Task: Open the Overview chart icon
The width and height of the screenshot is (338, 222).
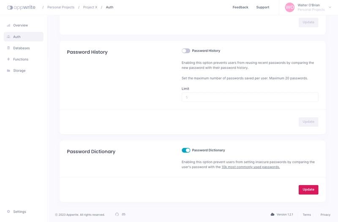Action: 8,25
